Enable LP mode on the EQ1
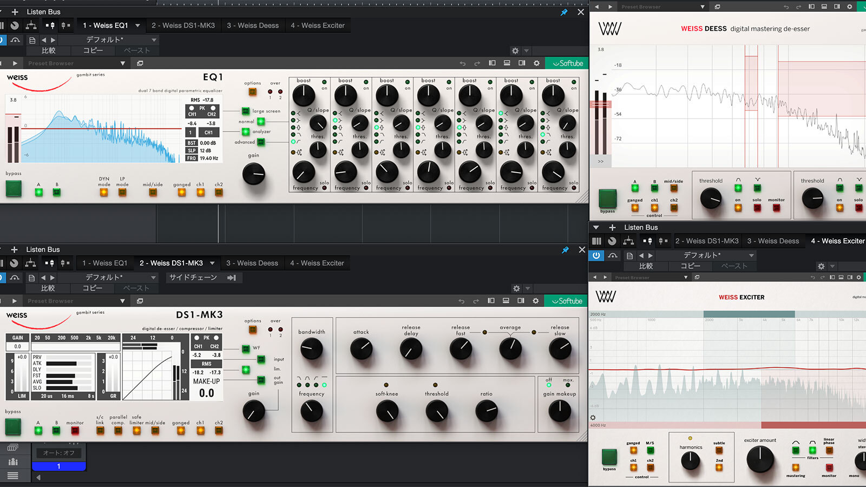The width and height of the screenshot is (866, 487). [123, 192]
